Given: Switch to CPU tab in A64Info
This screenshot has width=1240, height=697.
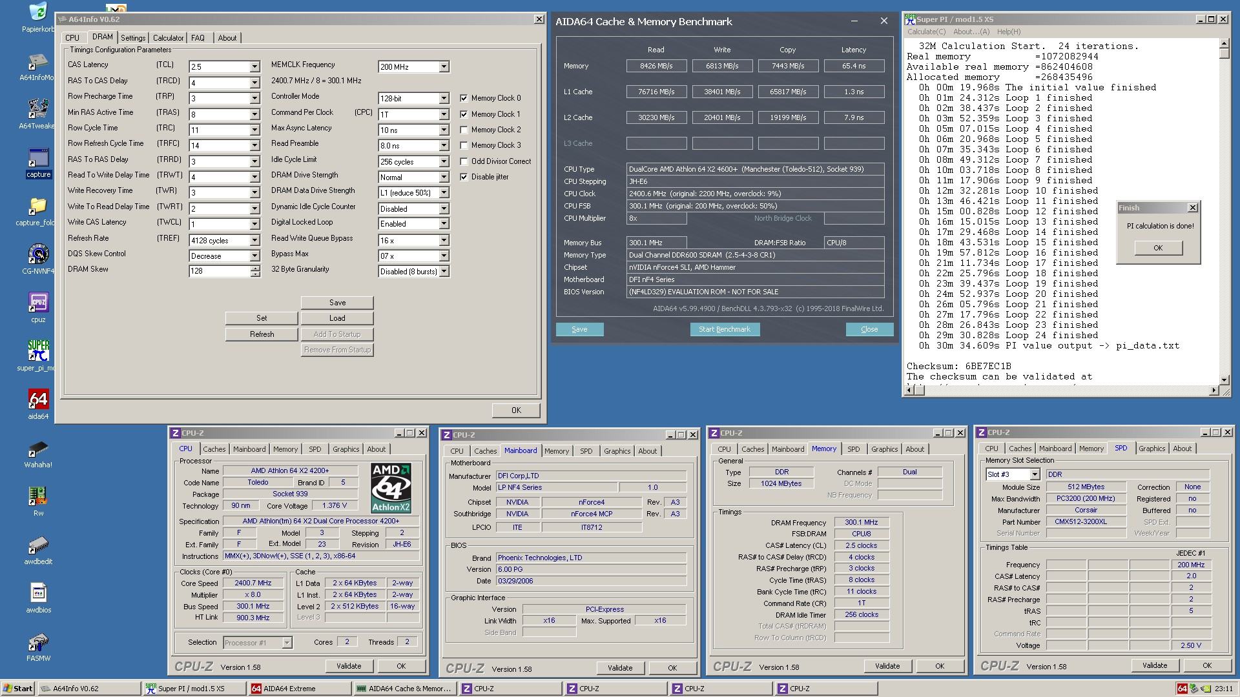Looking at the screenshot, I should pos(72,38).
